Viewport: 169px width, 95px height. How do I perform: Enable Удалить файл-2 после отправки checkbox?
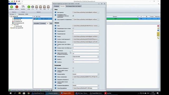click(x=73, y=82)
